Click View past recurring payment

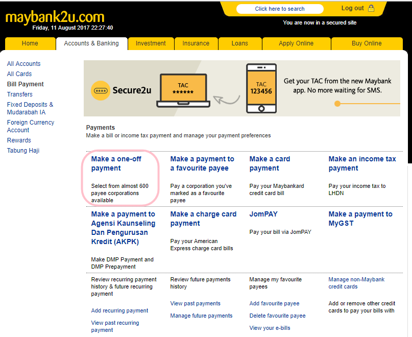pyautogui.click(x=115, y=326)
